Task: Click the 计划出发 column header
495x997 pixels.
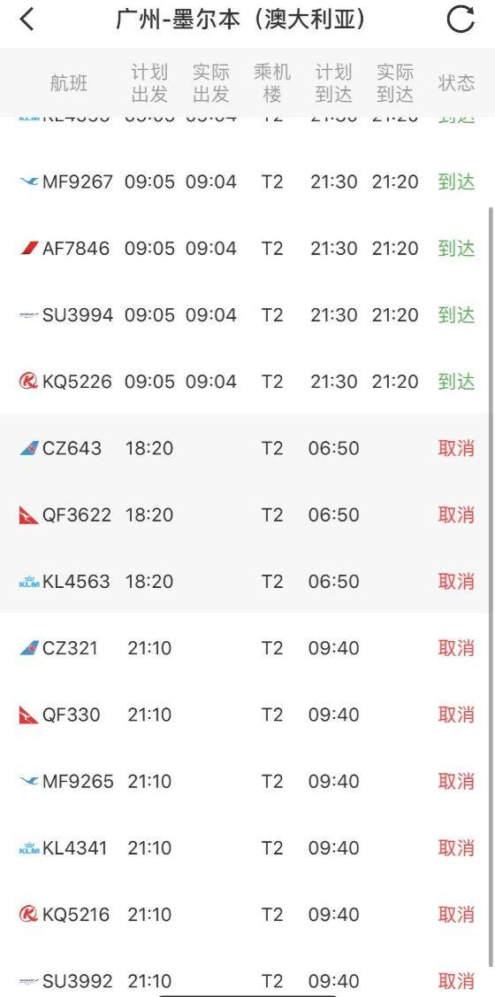Action: [149, 83]
